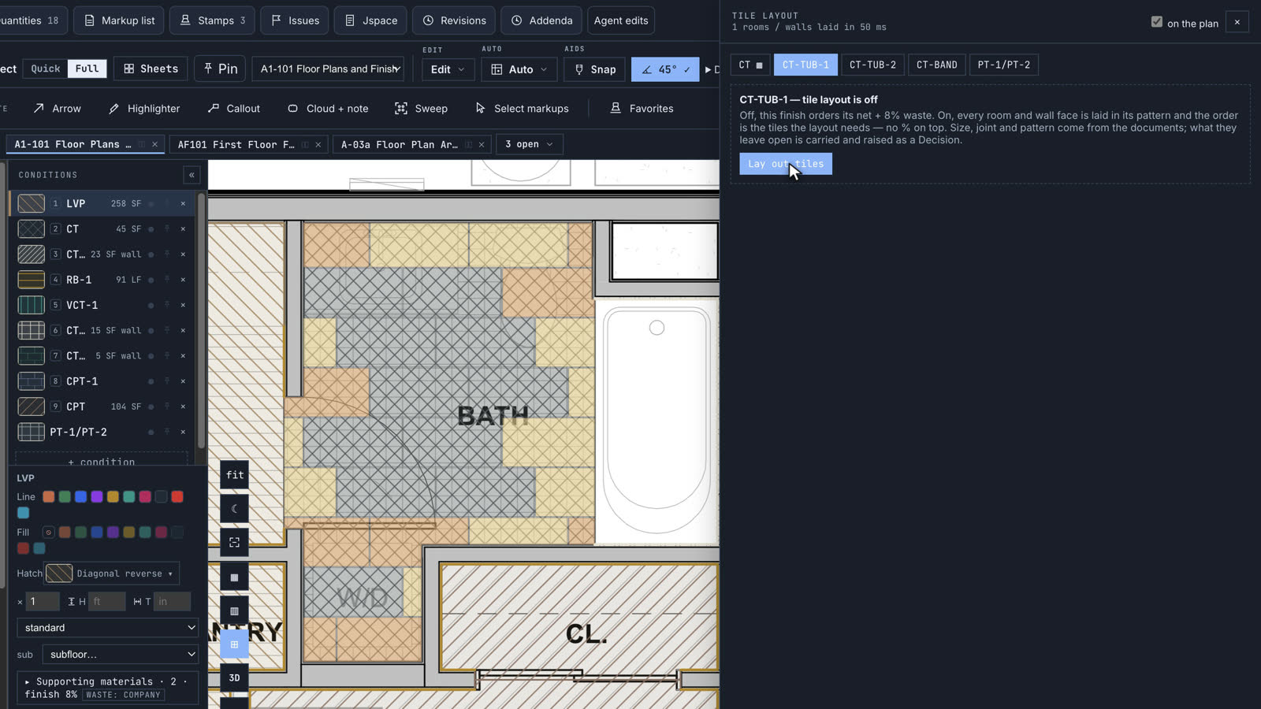Toggle Snap aid
Image resolution: width=1261 pixels, height=709 pixels.
click(595, 69)
